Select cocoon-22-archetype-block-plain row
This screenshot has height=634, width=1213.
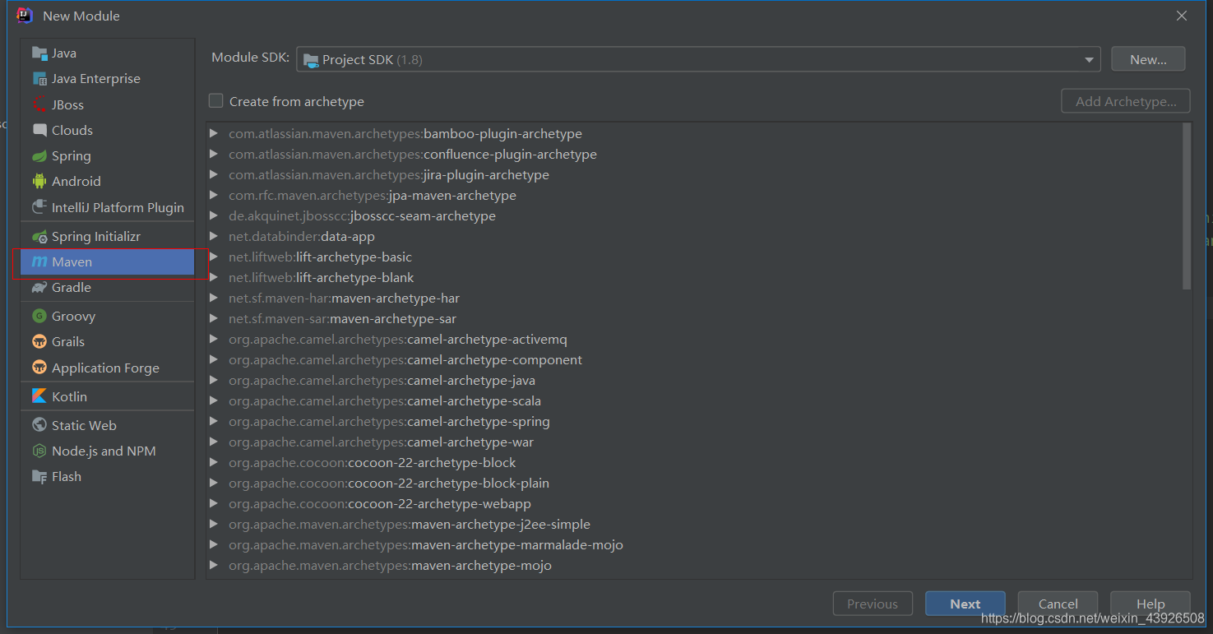694,483
